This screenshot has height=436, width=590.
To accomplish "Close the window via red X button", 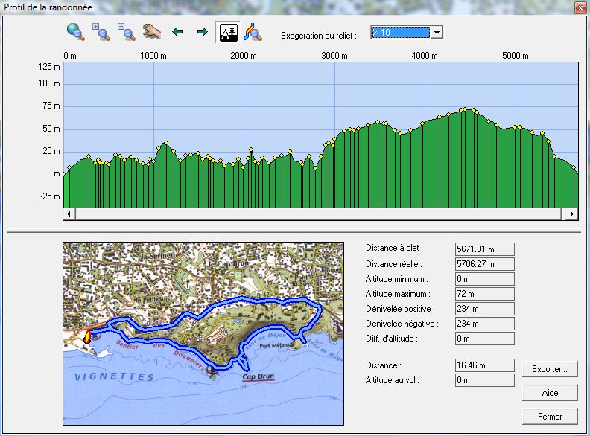I will click(x=580, y=7).
